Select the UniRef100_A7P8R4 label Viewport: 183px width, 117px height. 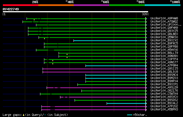164,66
